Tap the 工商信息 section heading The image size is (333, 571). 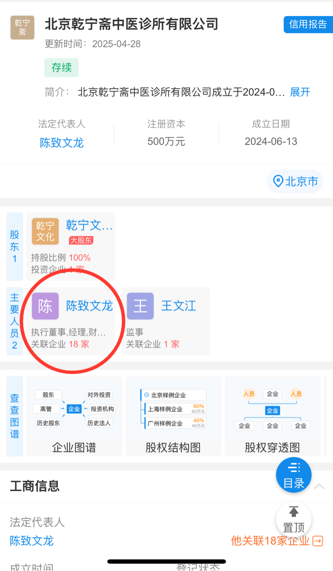point(35,486)
